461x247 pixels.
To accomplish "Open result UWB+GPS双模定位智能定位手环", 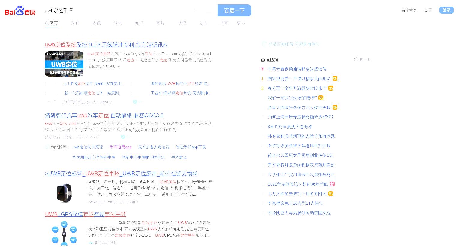I will coord(86,214).
